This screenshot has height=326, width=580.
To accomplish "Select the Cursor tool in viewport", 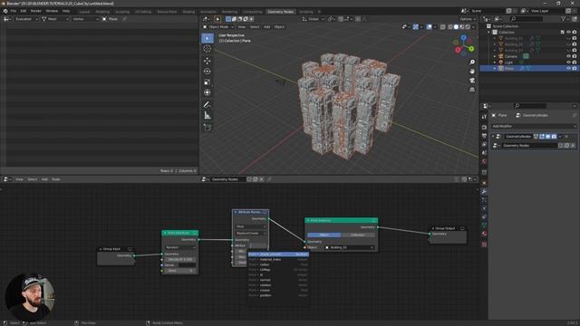I will click(208, 49).
